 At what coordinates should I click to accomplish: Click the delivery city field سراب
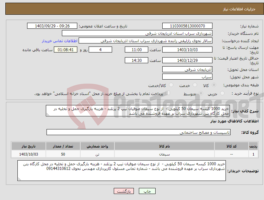click(x=187, y=77)
